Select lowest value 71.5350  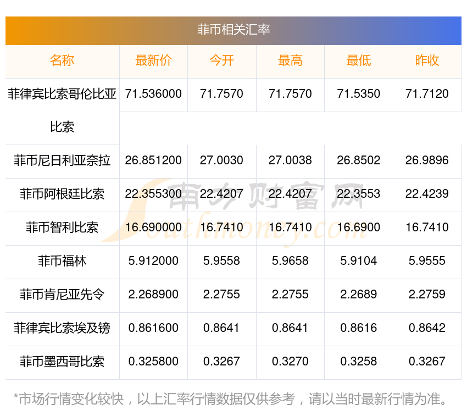click(x=359, y=94)
